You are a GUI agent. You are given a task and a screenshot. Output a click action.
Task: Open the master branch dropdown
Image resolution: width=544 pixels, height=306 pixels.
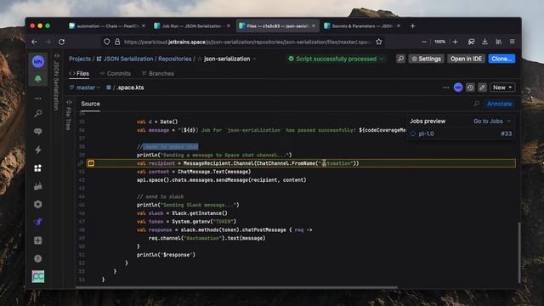click(85, 88)
